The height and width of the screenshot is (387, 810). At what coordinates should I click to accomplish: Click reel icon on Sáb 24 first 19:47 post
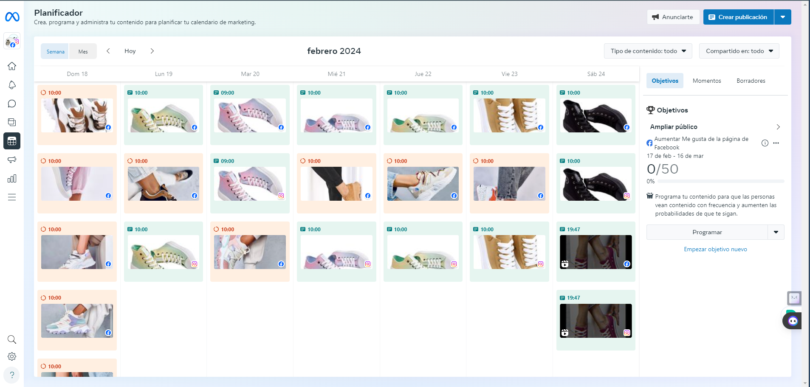pyautogui.click(x=564, y=264)
